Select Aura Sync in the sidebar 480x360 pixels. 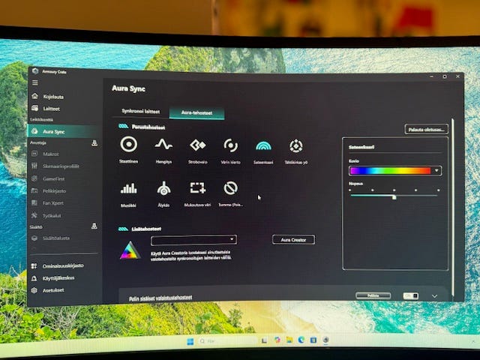[x=63, y=131]
